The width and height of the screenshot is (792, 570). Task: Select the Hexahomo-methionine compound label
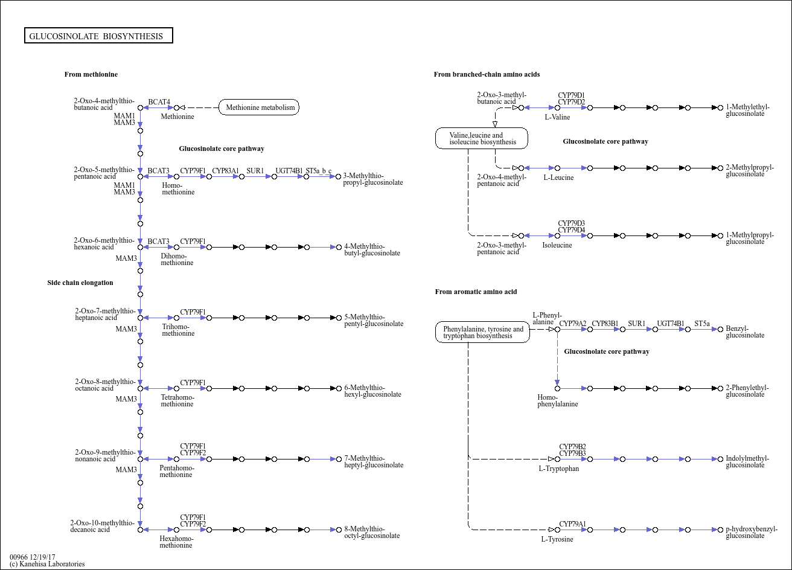point(176,542)
